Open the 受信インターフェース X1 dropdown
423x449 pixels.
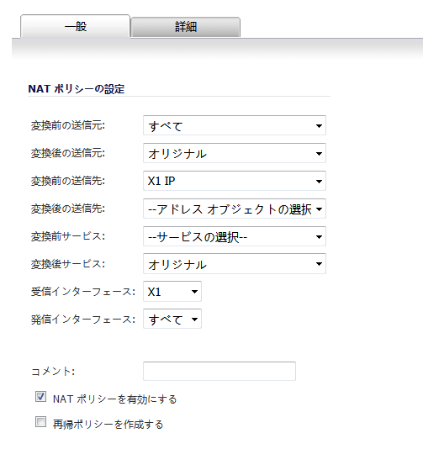pos(172,292)
